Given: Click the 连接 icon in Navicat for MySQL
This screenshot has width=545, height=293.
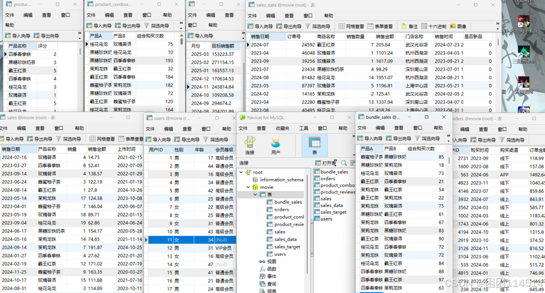Looking at the screenshot, I should (249, 145).
